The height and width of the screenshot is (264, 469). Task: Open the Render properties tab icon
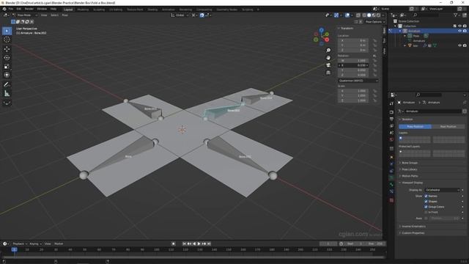point(391,112)
